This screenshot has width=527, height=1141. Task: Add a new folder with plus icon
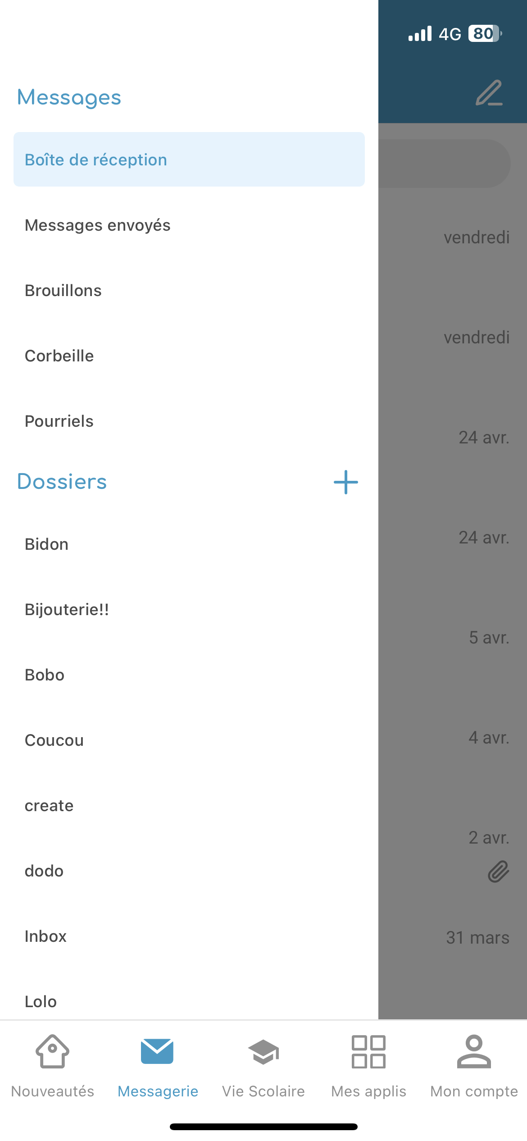tap(345, 482)
